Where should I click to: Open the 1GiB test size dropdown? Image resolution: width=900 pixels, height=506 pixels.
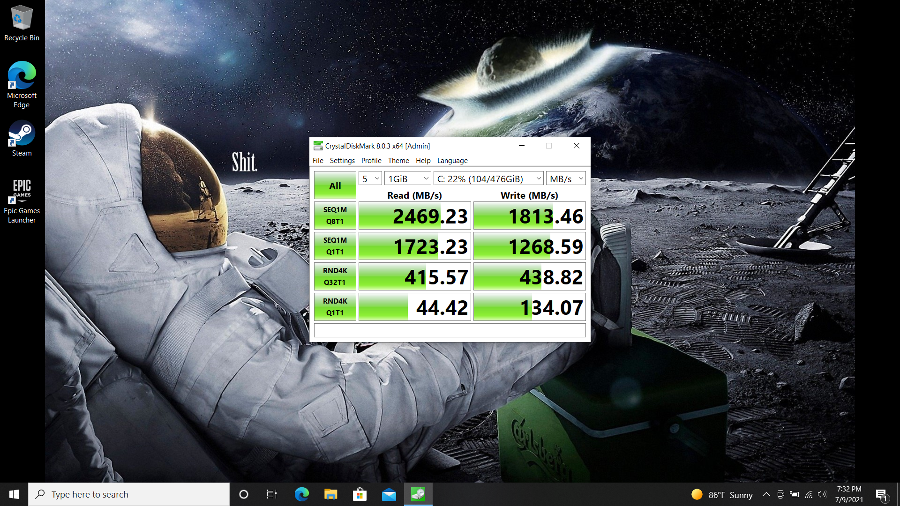click(408, 179)
